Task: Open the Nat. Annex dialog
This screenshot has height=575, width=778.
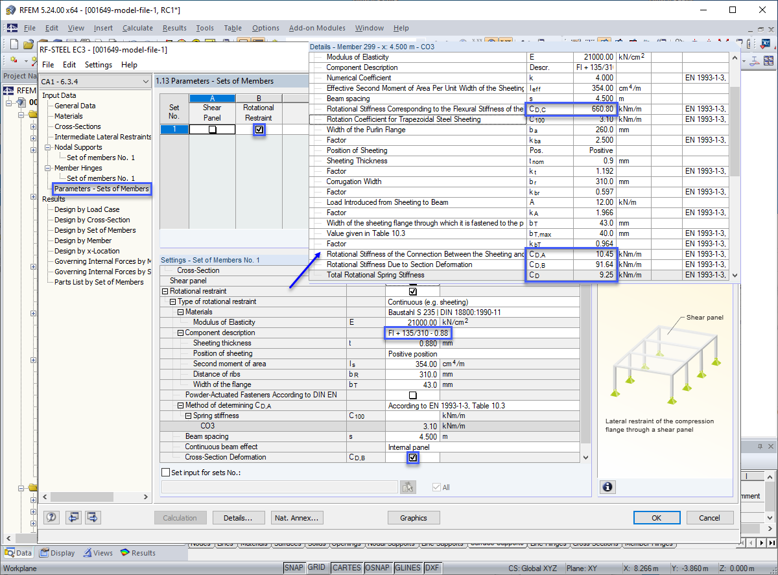Action: [297, 517]
